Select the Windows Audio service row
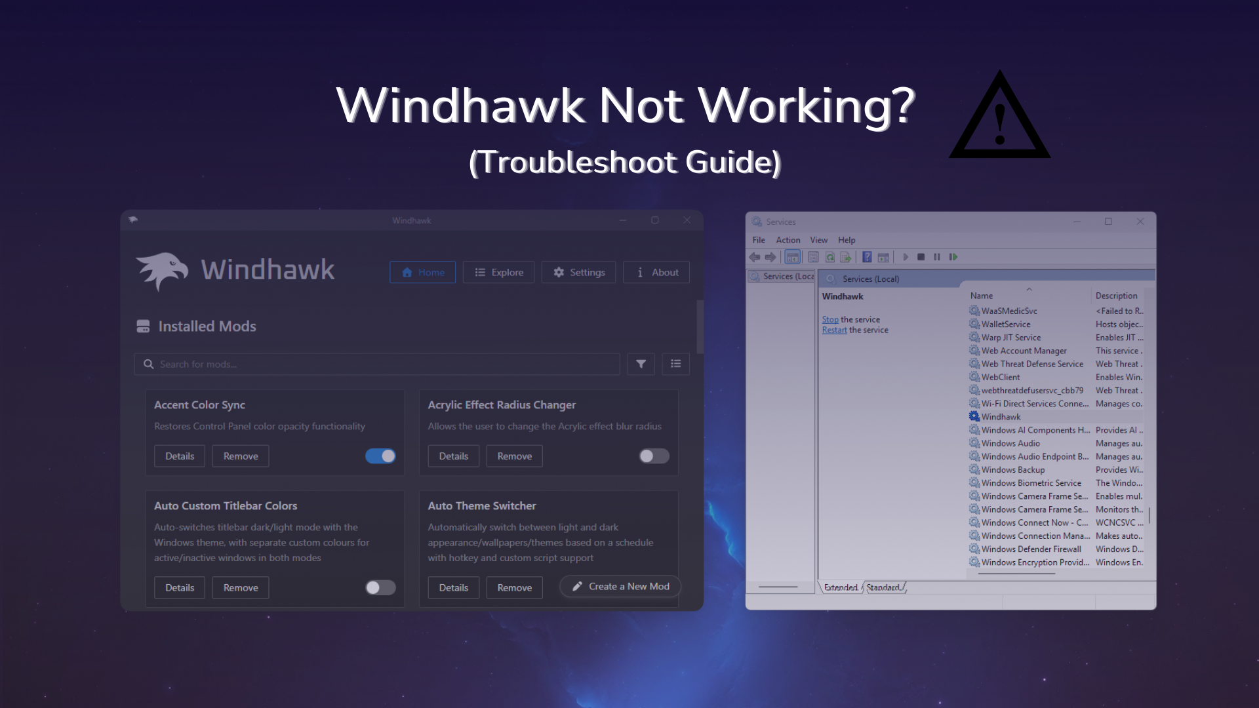Viewport: 1259px width, 708px height. [1056, 443]
